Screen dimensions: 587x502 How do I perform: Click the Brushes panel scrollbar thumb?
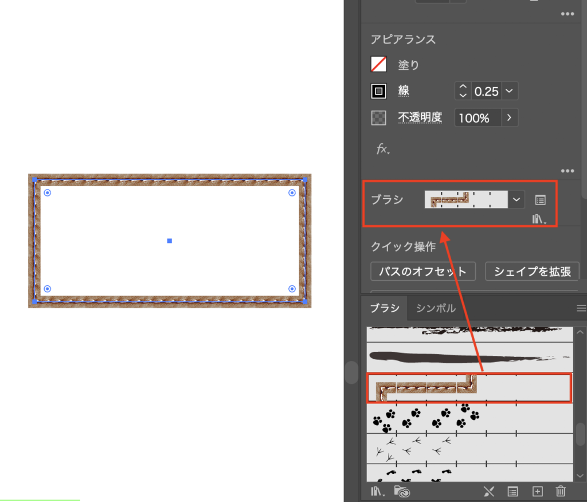580,434
